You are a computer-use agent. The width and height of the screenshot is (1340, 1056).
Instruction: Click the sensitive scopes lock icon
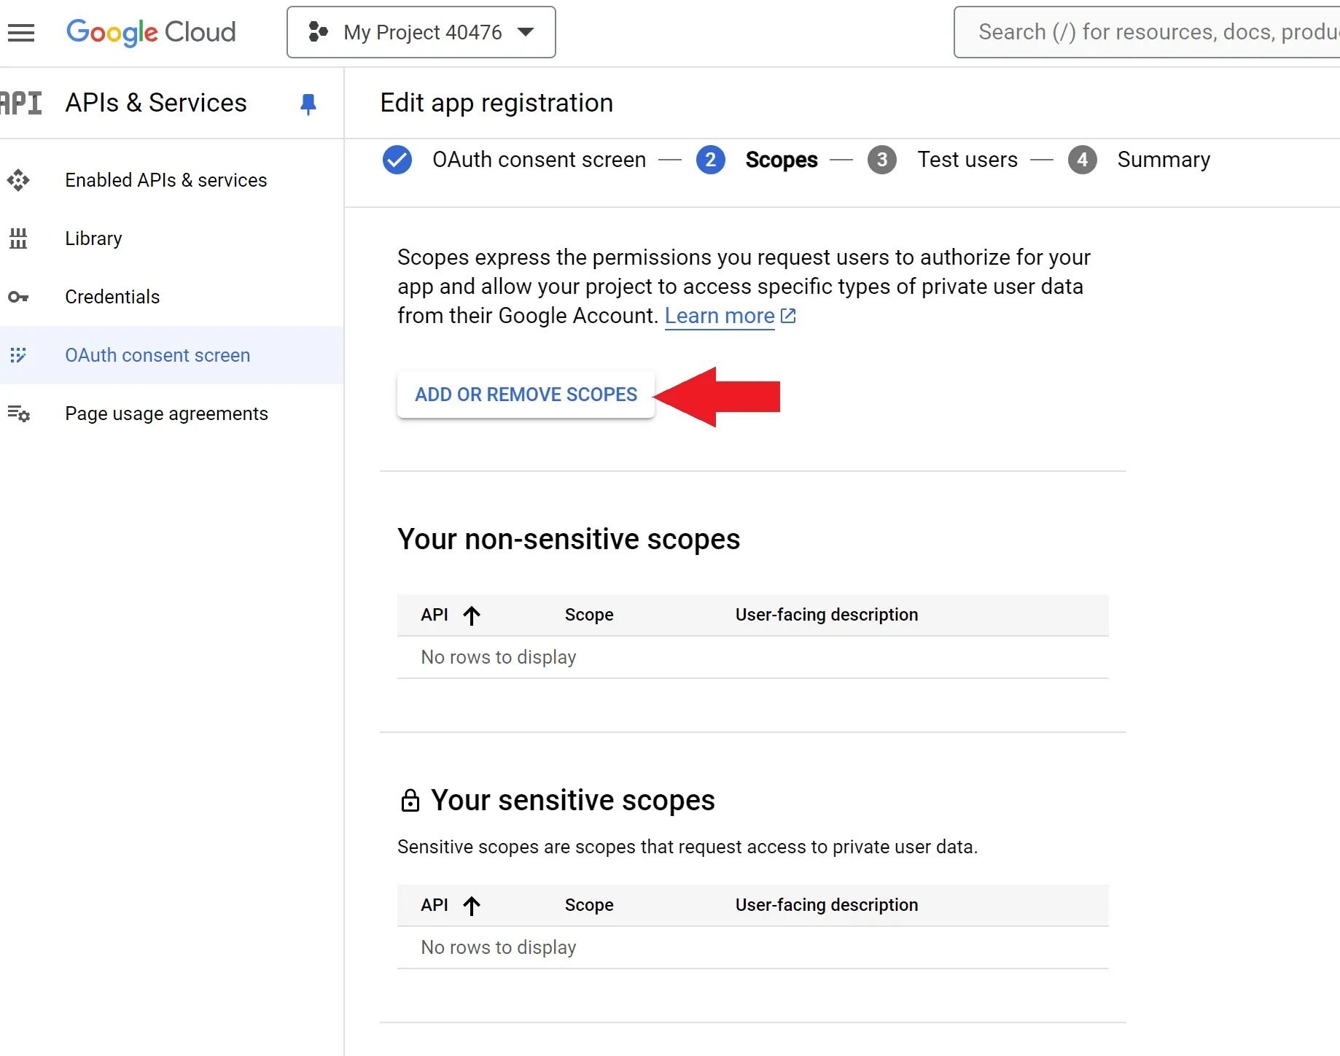click(410, 801)
